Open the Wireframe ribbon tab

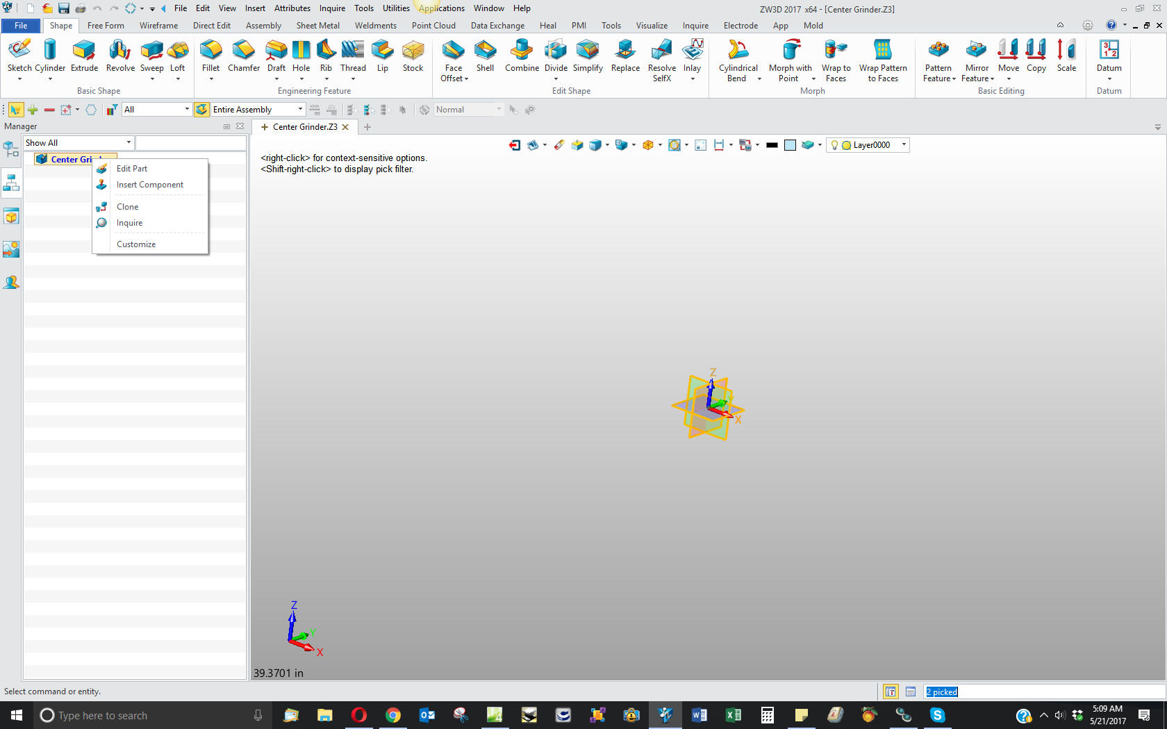(x=158, y=26)
